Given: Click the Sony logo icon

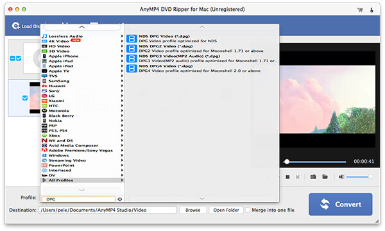Looking at the screenshot, I should (x=44, y=91).
